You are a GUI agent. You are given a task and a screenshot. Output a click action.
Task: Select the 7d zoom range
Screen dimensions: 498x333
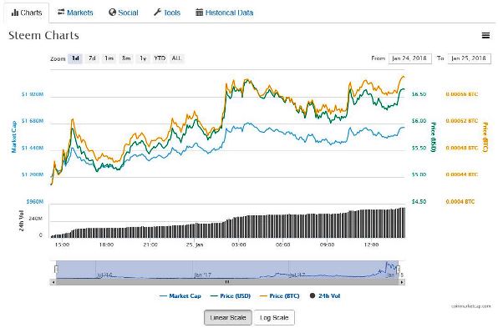(92, 58)
